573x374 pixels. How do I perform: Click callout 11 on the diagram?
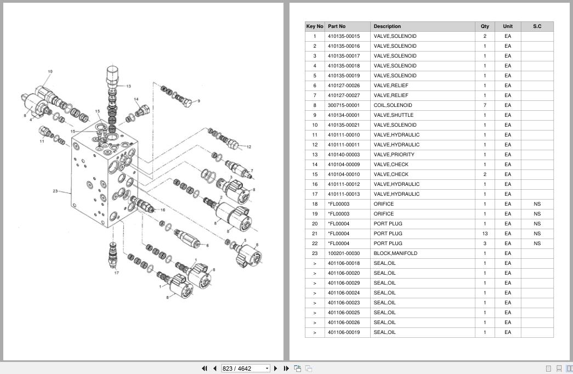pyautogui.click(x=42, y=141)
